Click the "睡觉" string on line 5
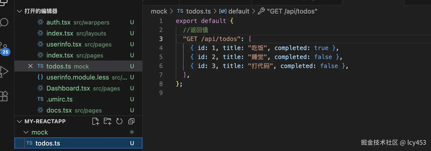This screenshot has width=431, height=151. coord(257,57)
